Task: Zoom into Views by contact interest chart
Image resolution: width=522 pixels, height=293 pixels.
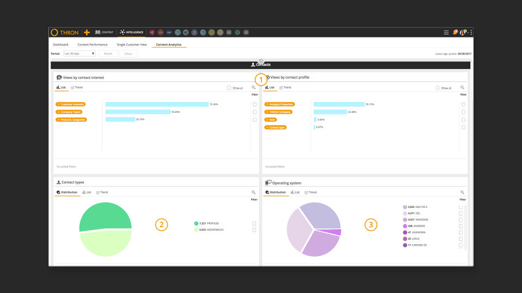Action: pyautogui.click(x=253, y=87)
